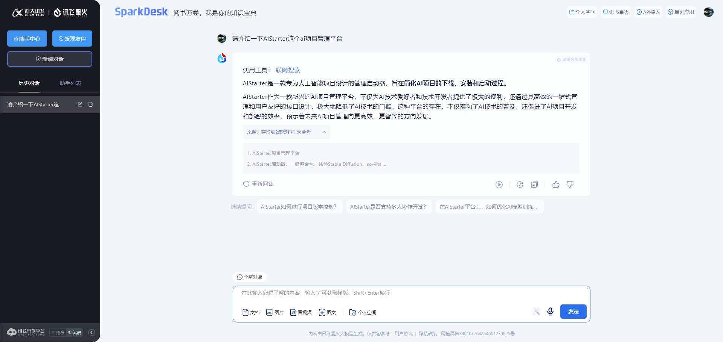Copy the answer using the copy icon
The image size is (723, 342).
(534, 185)
